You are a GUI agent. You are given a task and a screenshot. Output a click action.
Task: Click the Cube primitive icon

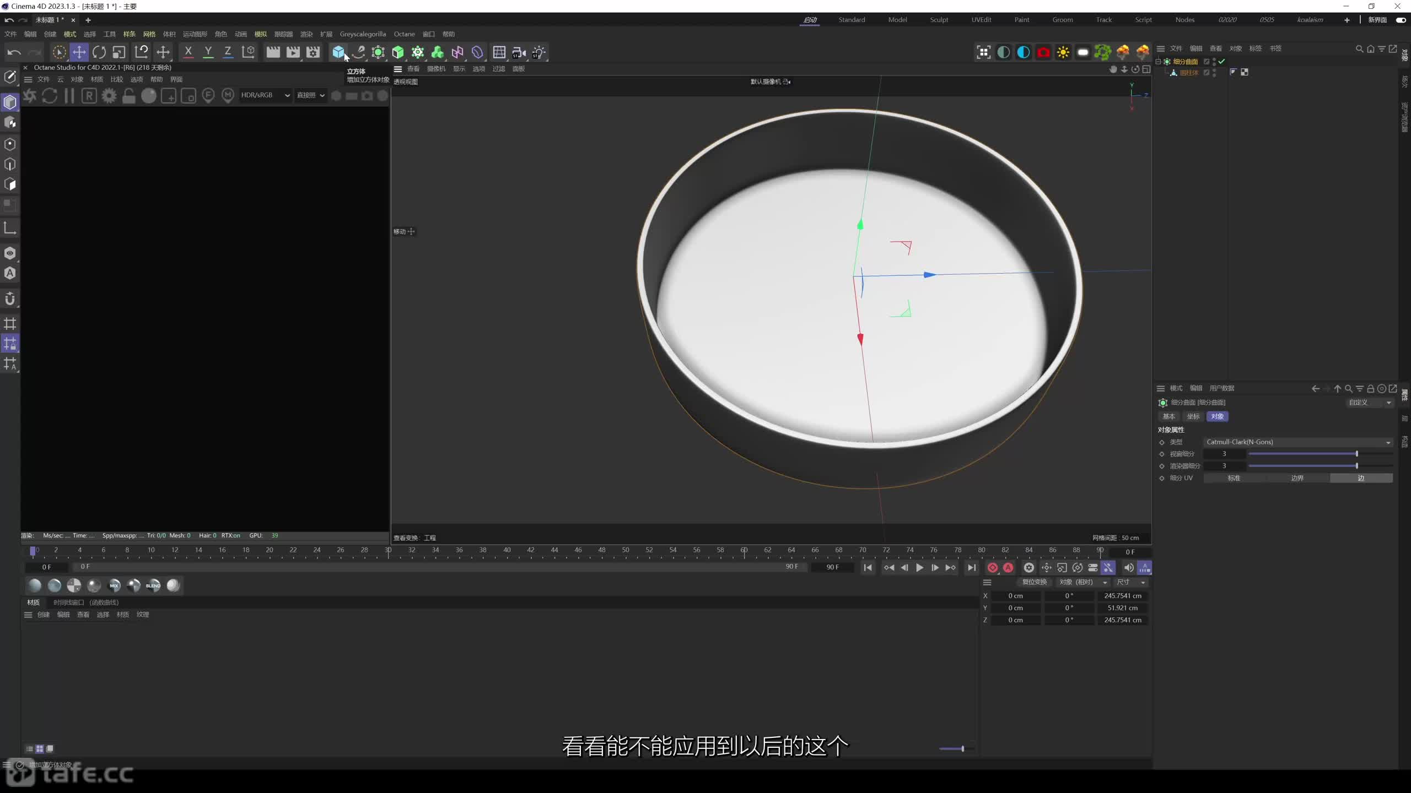[338, 52]
